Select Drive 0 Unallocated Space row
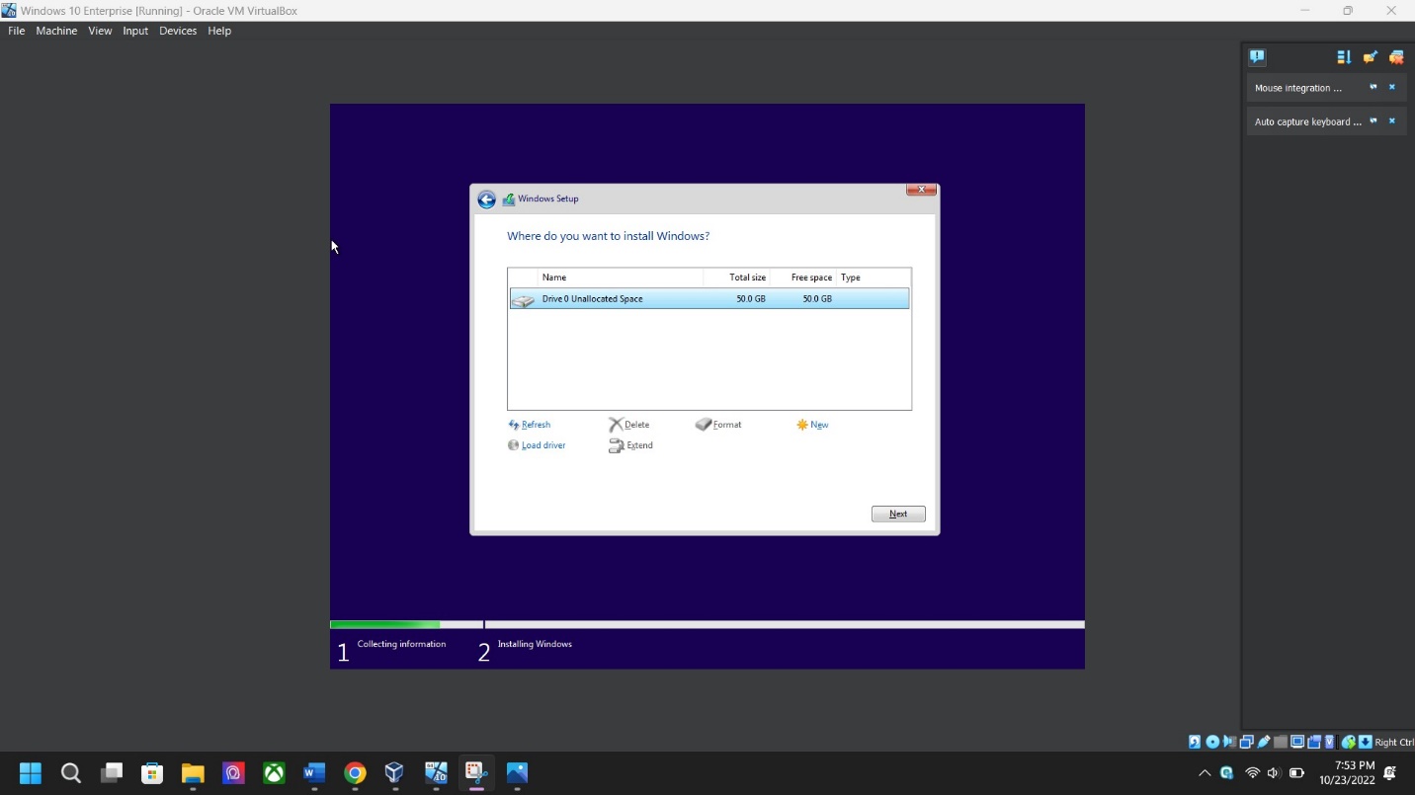 [708, 299]
